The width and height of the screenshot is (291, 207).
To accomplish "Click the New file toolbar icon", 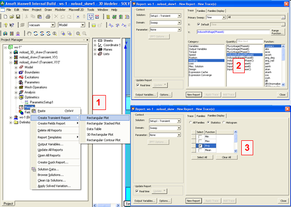I will click(5, 17).
